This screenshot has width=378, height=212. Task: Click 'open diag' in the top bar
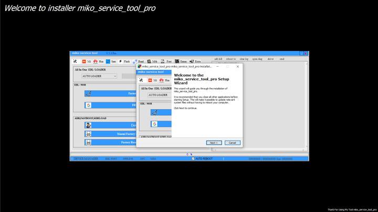[257, 59]
